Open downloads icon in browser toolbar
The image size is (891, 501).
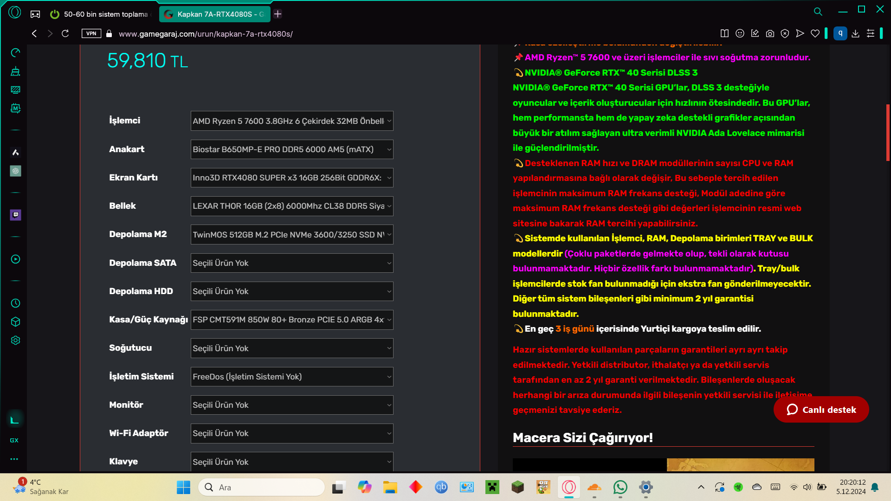[x=855, y=33]
